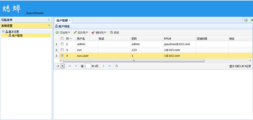Click the 刷新 toolbar button
253x120 pixels.
pos(114,33)
